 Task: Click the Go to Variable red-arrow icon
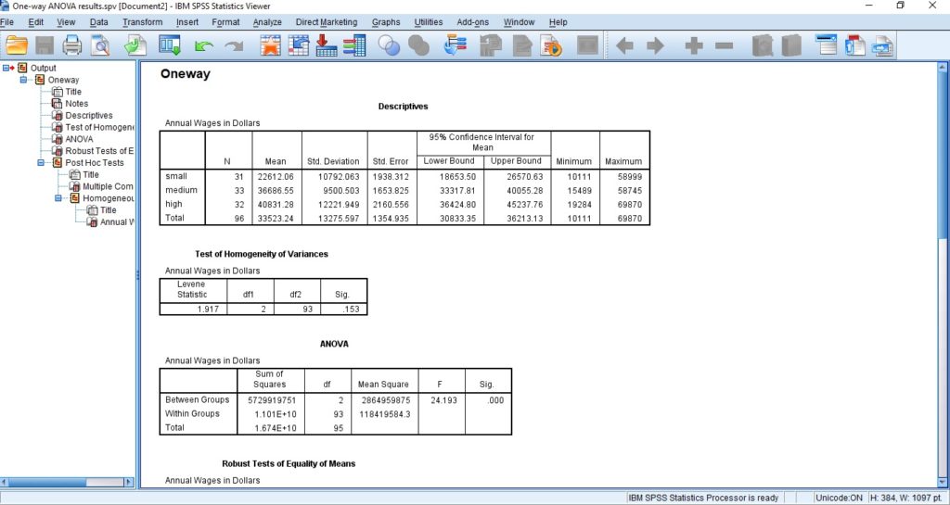click(x=327, y=45)
